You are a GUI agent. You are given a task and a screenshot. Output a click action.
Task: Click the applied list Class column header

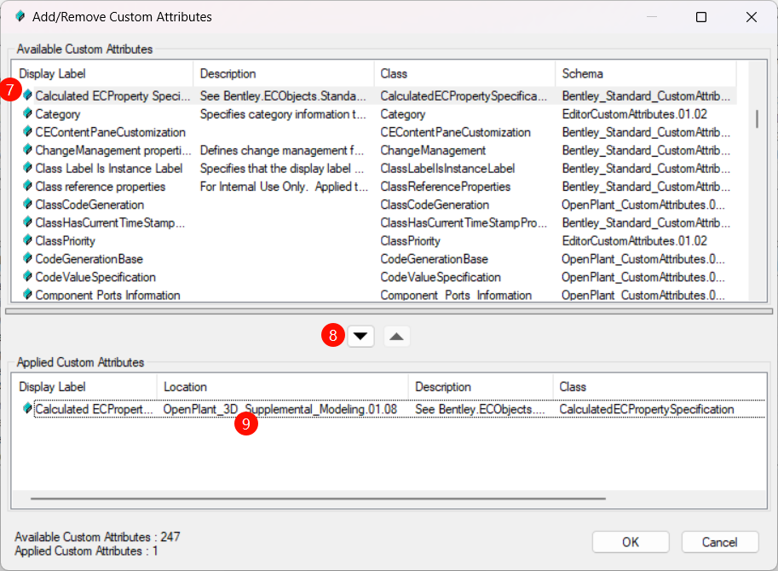tap(660, 386)
